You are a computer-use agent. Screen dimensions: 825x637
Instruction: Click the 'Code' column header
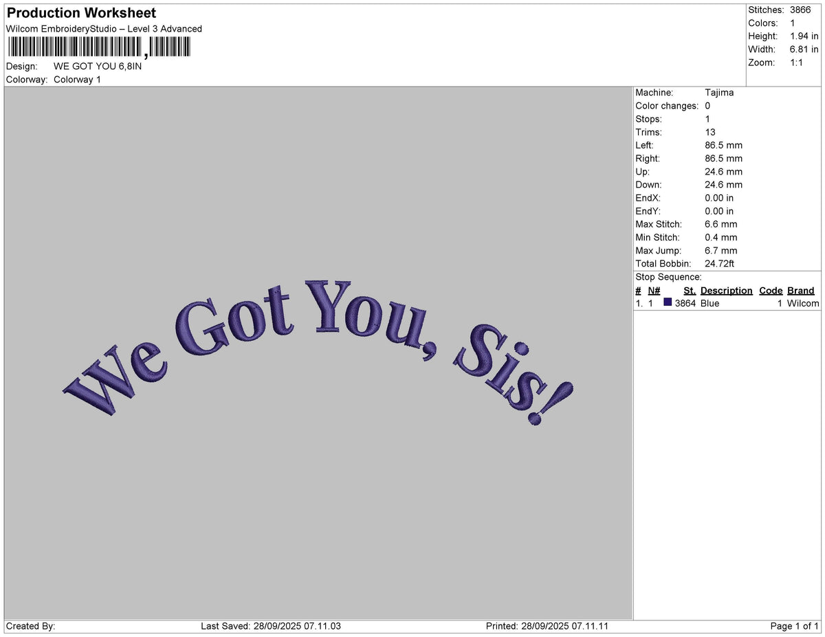pos(771,291)
